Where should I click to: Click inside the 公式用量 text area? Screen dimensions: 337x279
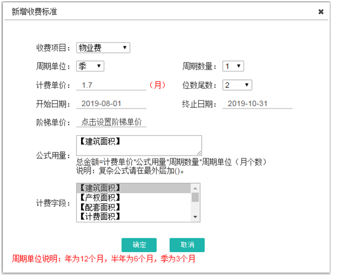coord(139,145)
